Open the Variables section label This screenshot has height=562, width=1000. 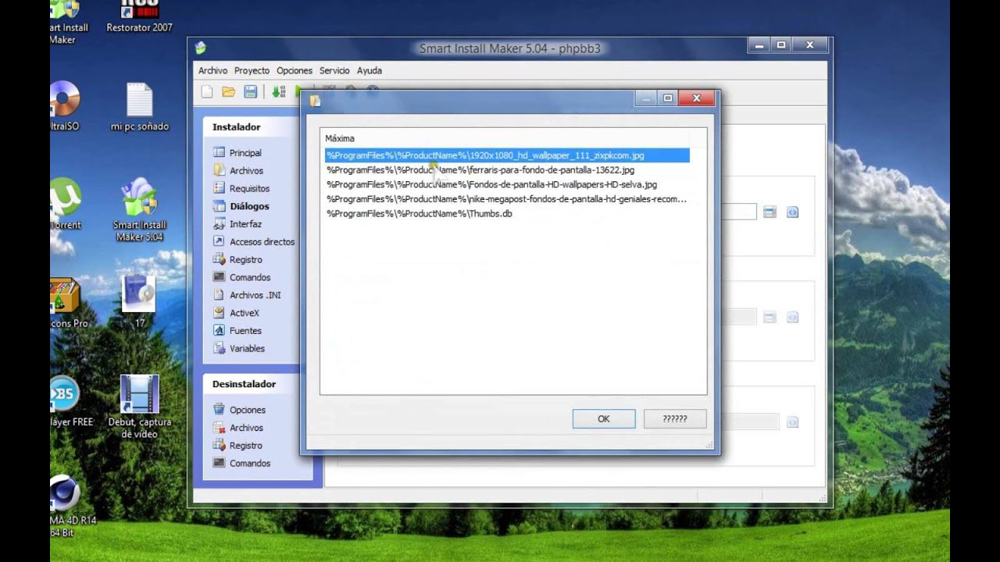[247, 348]
